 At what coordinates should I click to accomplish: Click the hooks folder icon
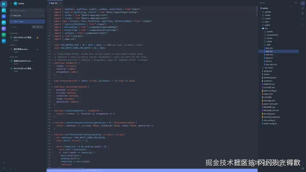click(x=265, y=38)
